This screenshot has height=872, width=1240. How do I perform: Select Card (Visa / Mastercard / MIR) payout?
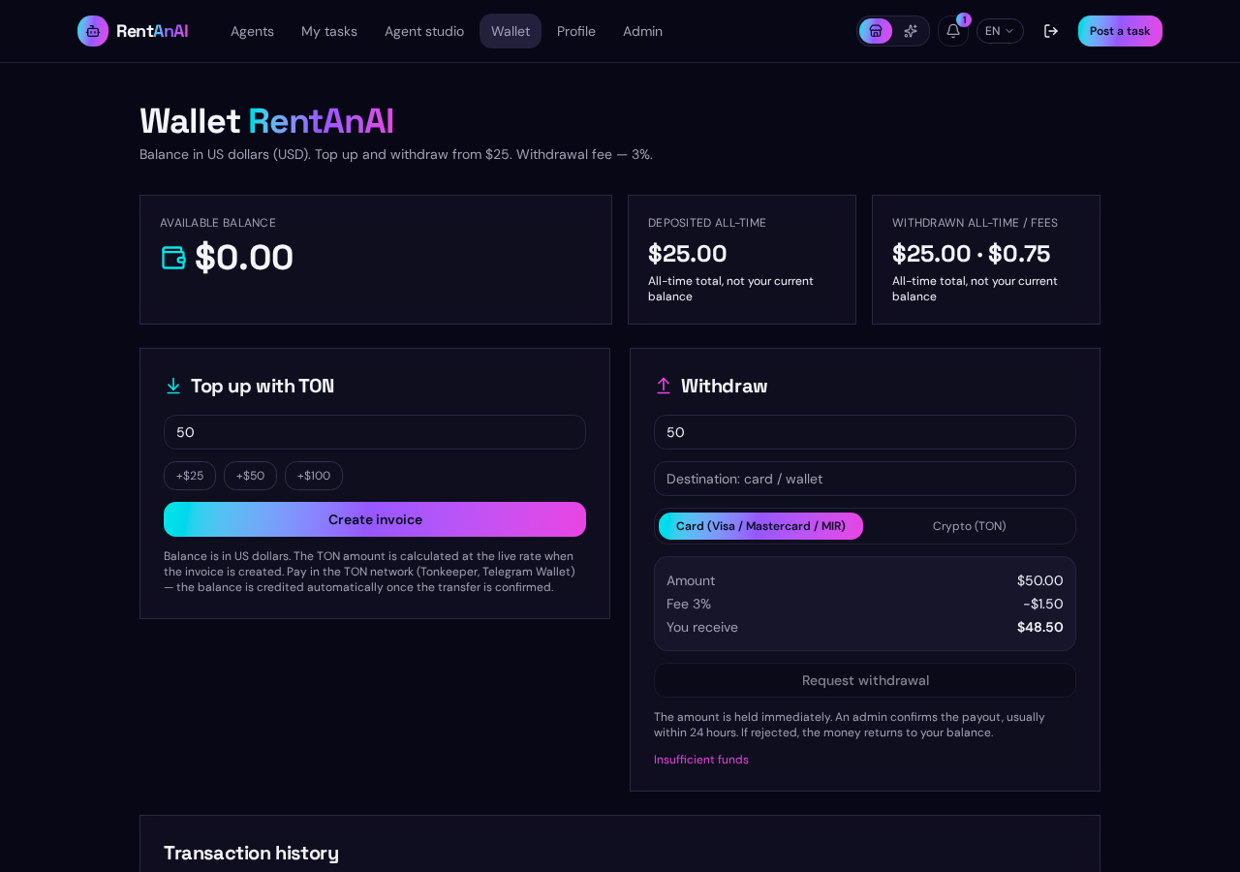(x=760, y=526)
